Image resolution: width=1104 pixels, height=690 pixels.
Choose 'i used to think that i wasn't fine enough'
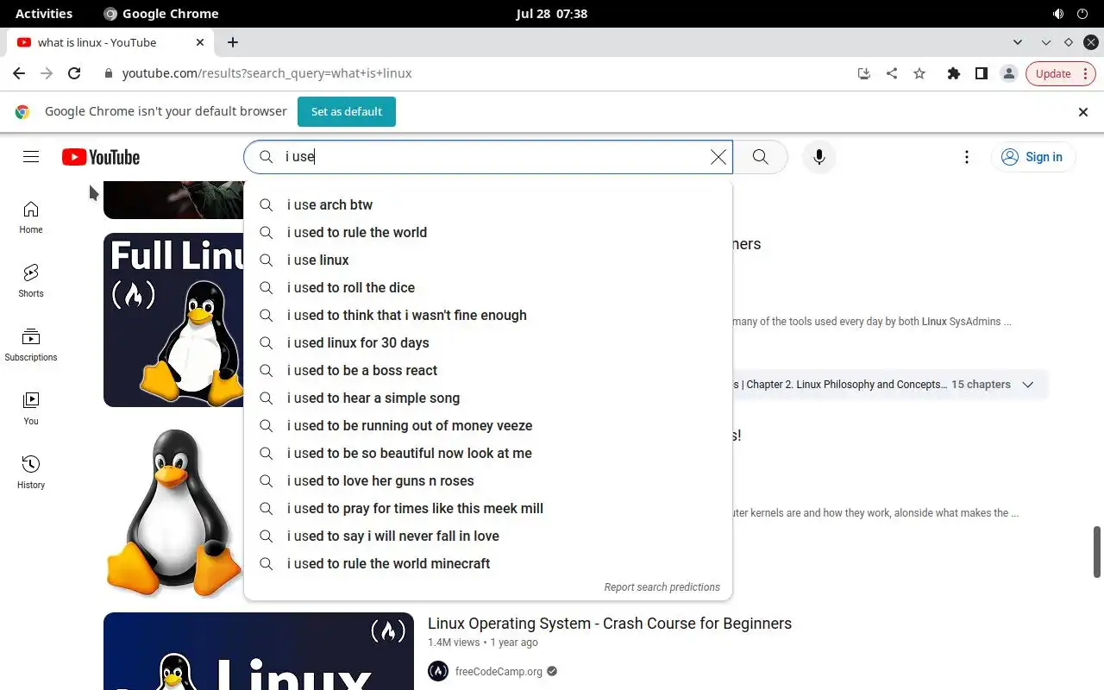pos(488,315)
